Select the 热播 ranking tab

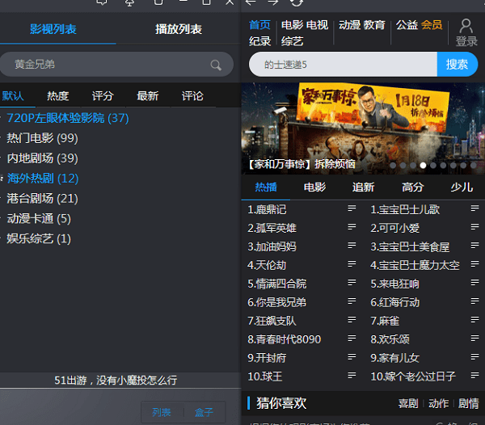pyautogui.click(x=266, y=187)
